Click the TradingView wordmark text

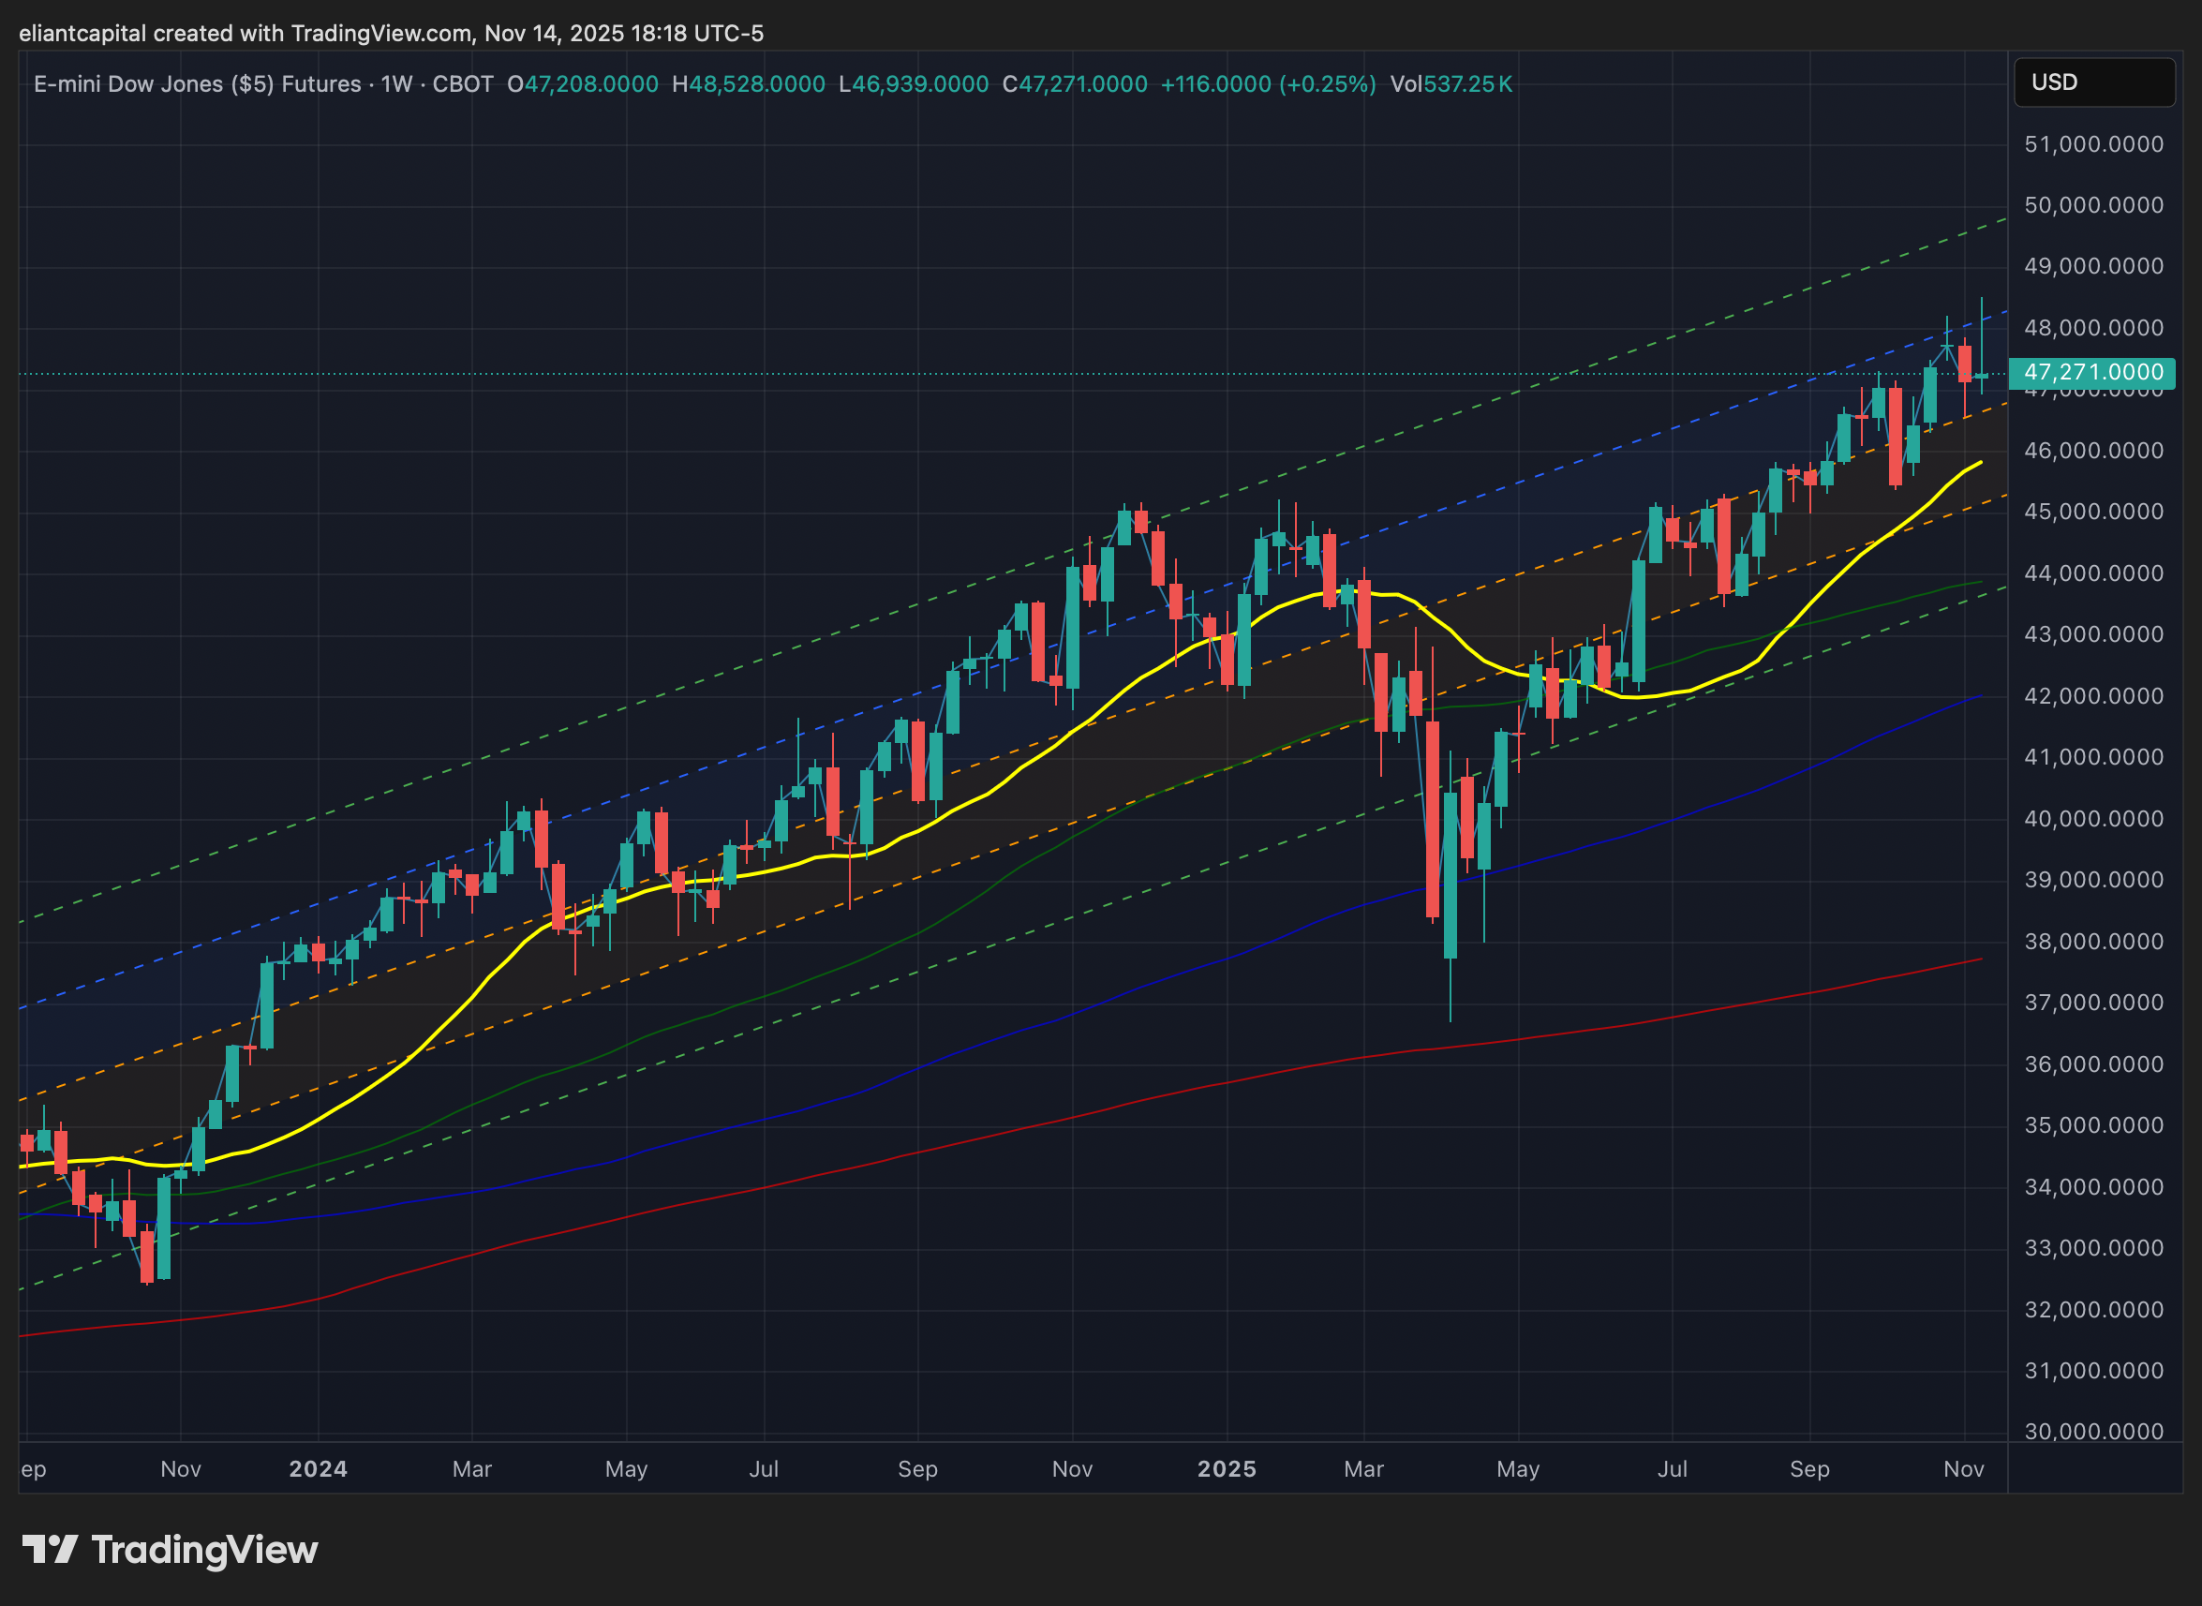click(204, 1550)
